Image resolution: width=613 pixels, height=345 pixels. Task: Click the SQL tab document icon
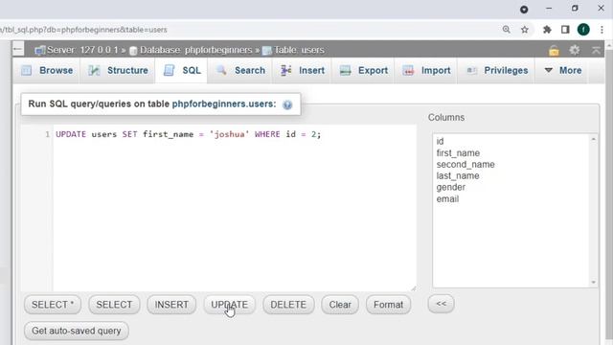pyautogui.click(x=169, y=70)
